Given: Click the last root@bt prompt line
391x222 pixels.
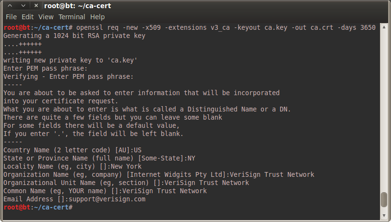Looking at the screenshot, I should pos(37,207).
